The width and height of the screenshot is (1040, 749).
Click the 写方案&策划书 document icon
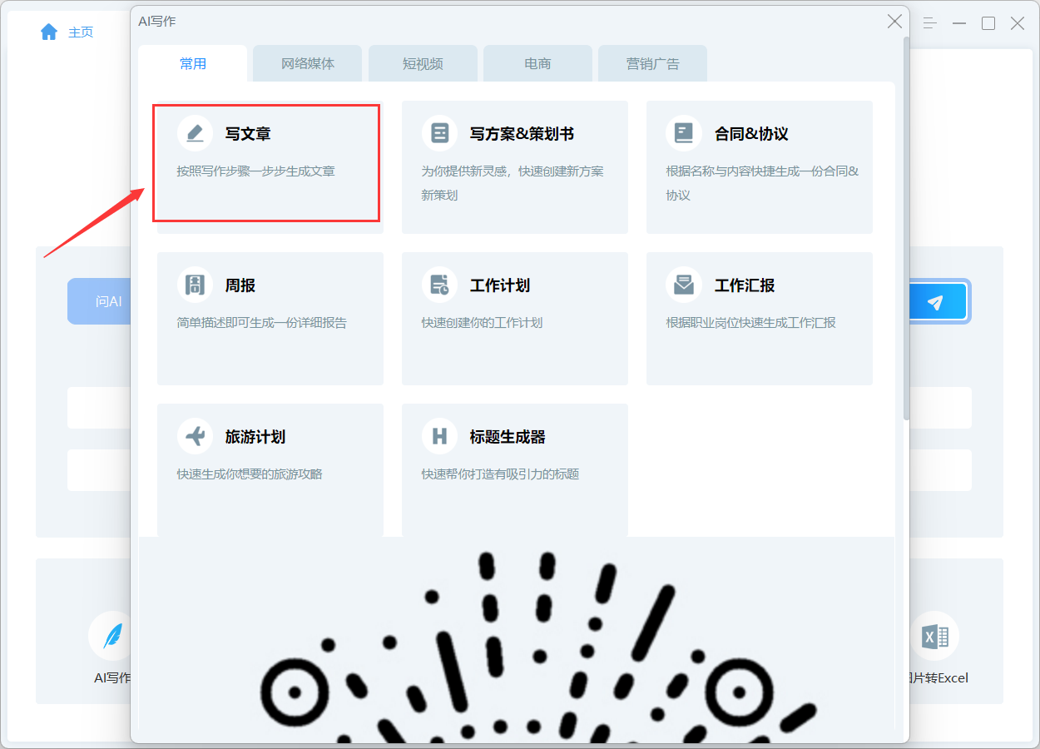pyautogui.click(x=439, y=132)
